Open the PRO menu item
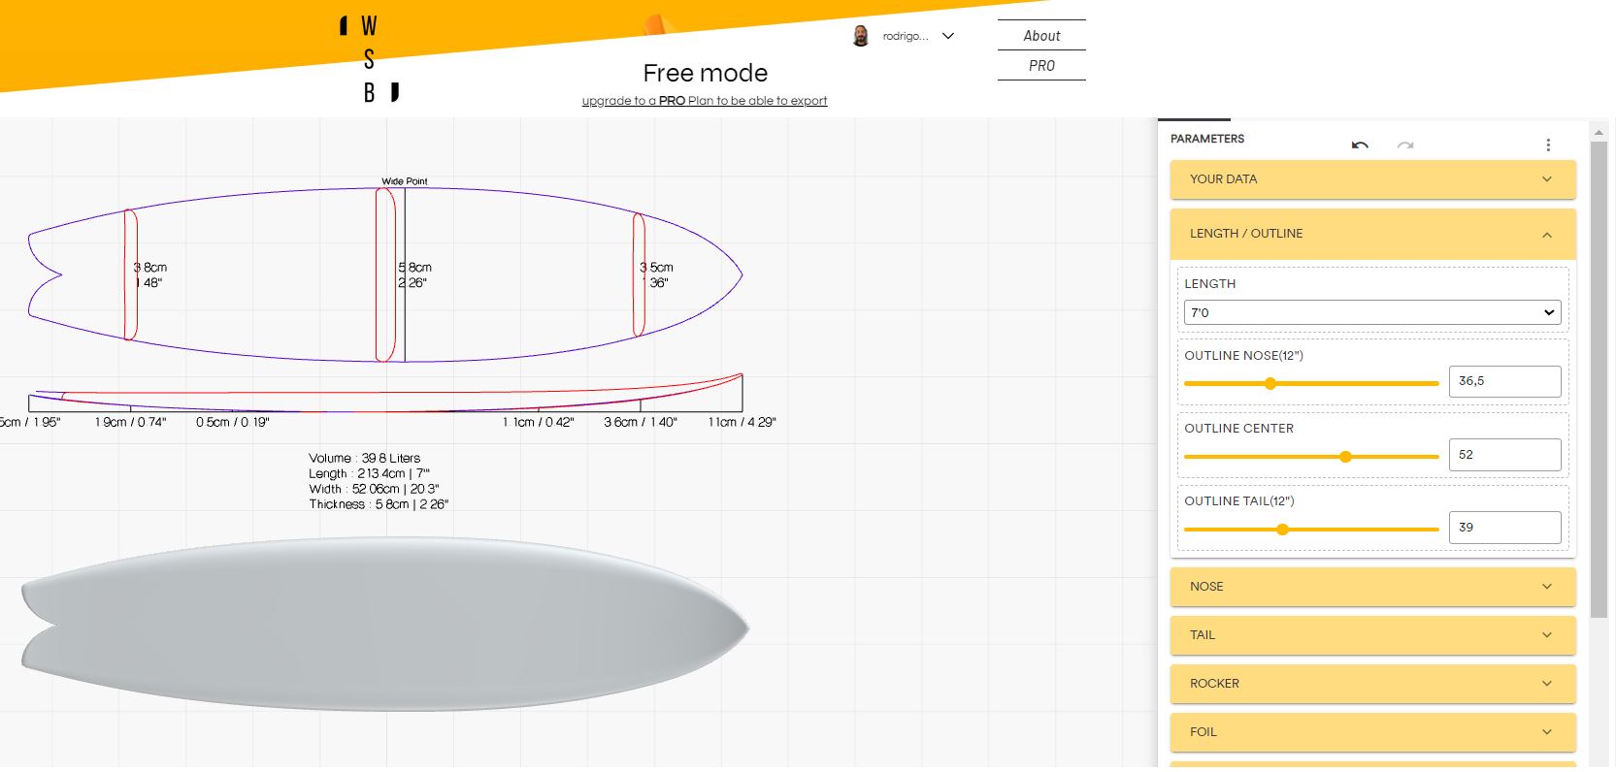 pos(1041,66)
